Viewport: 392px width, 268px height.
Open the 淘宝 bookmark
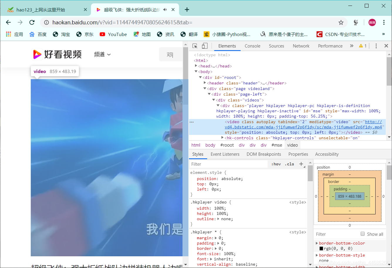(x=61, y=34)
